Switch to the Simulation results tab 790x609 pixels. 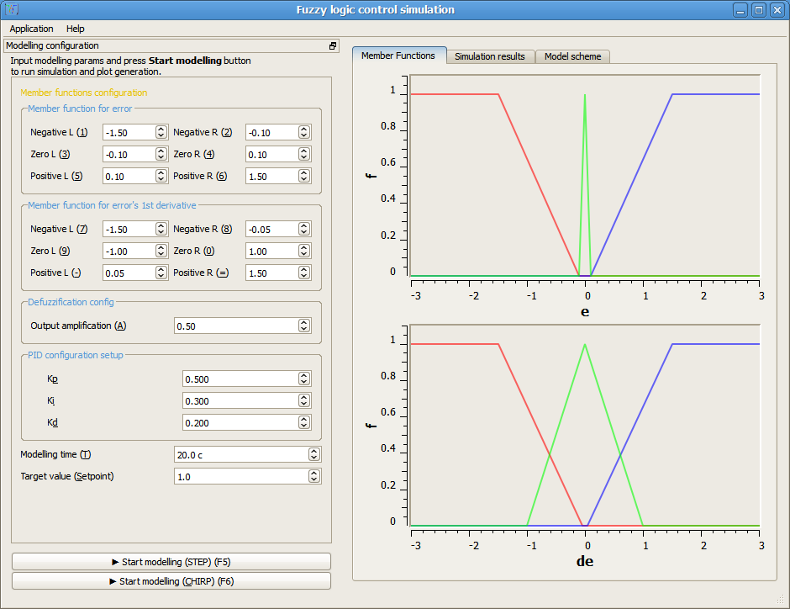pyautogui.click(x=490, y=56)
